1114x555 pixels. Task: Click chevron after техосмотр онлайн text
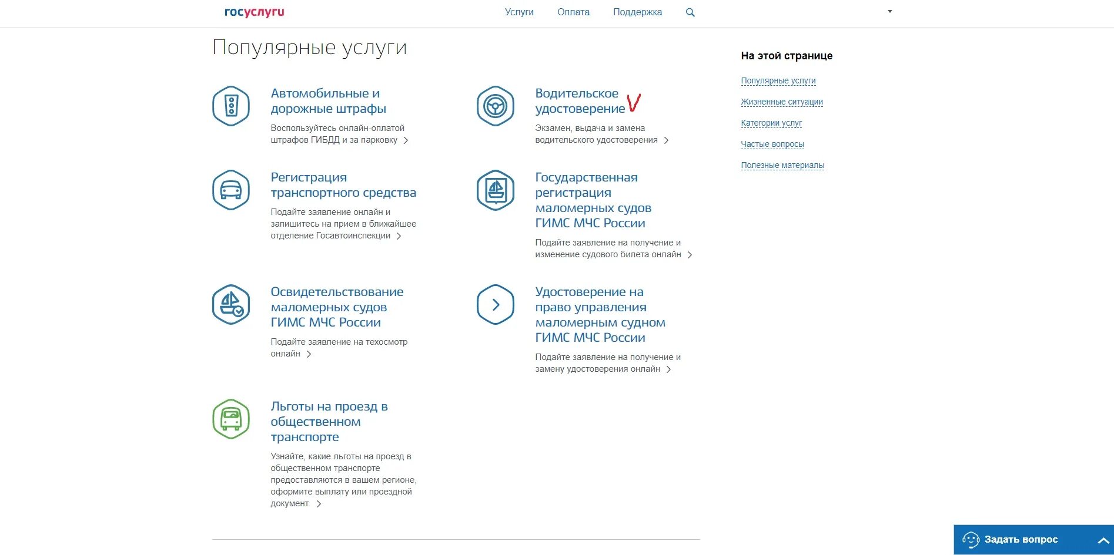(309, 354)
